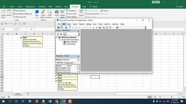186x104 pixels.
Task: Open Visual Basic editor from Excel ribbon
Action: [3, 14]
